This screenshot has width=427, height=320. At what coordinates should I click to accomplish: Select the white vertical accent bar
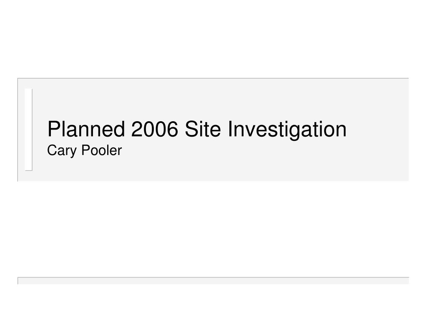click(x=28, y=130)
